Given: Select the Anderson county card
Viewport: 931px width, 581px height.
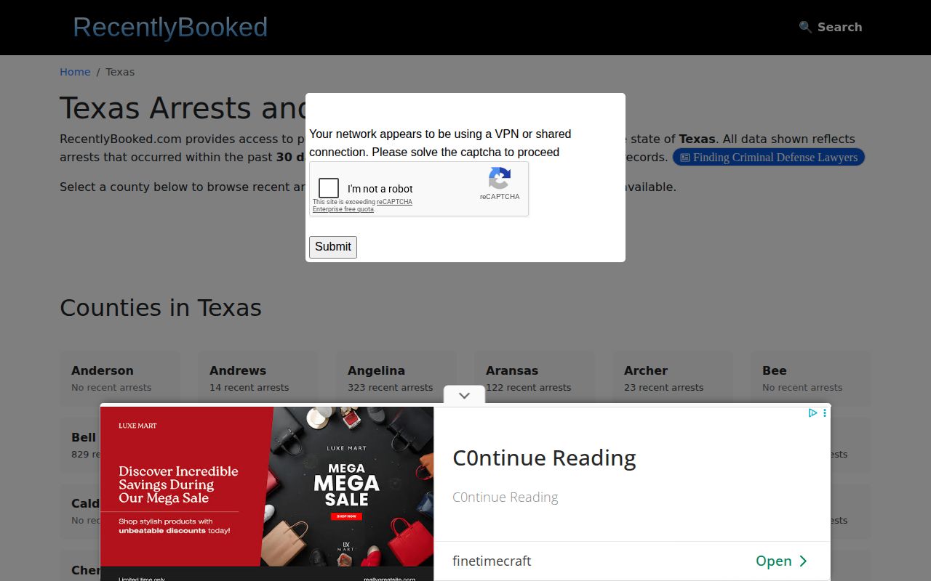Looking at the screenshot, I should click(120, 378).
